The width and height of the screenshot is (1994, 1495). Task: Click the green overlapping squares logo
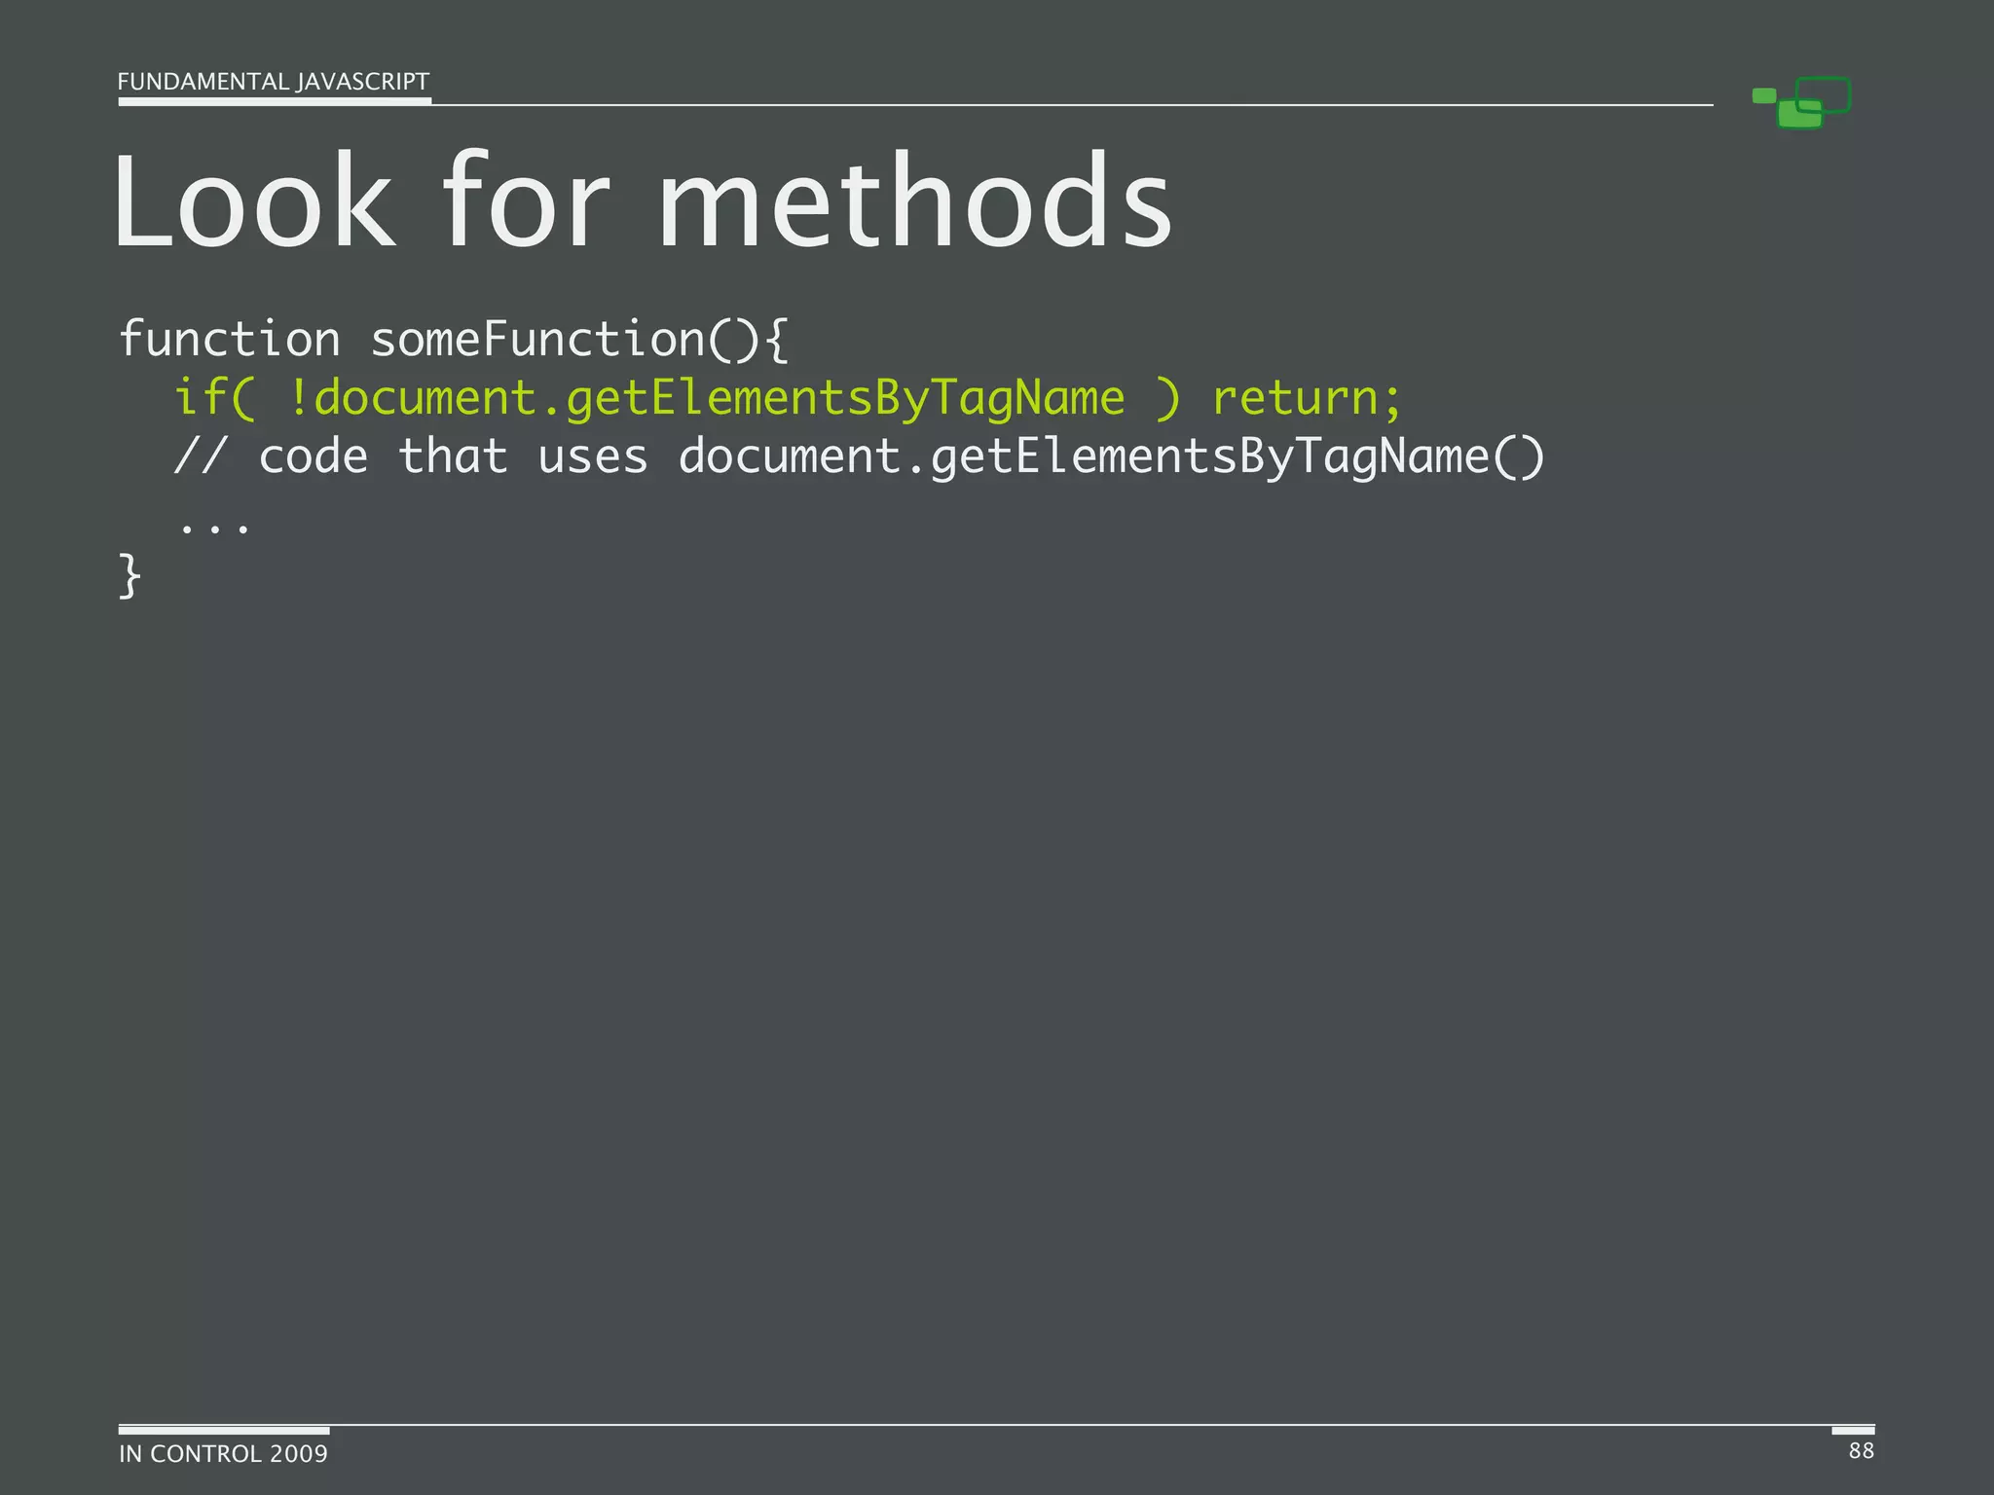(x=1800, y=103)
